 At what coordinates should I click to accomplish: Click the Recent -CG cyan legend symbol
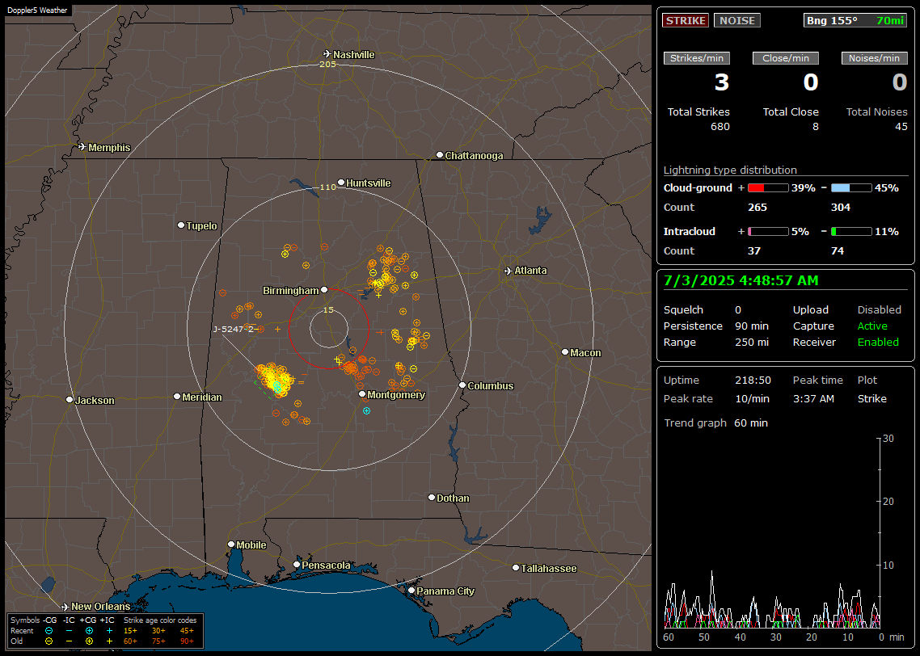tap(49, 631)
